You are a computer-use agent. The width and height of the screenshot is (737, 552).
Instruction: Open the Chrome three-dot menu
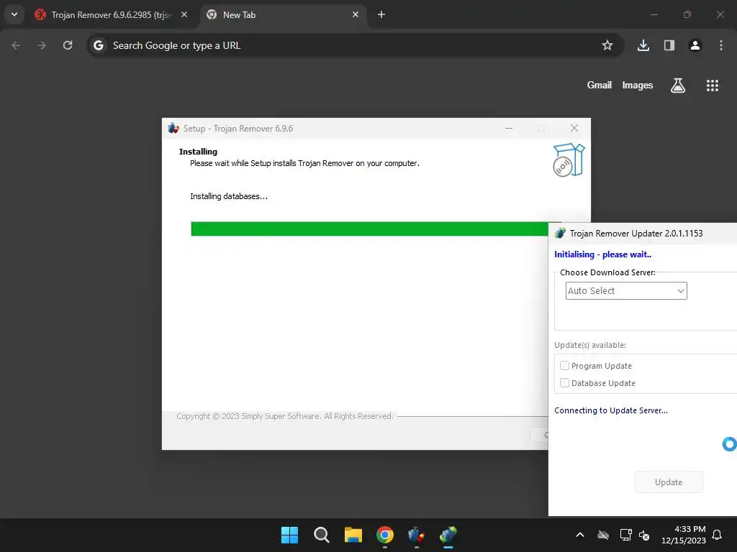coord(721,45)
